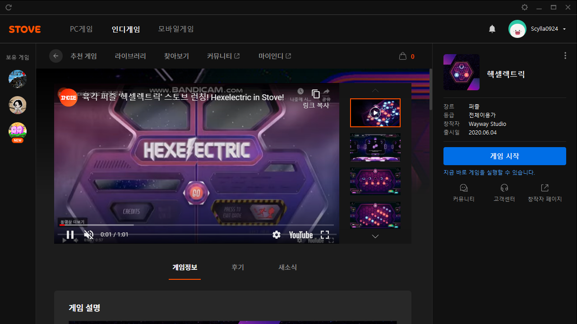The height and width of the screenshot is (324, 577).
Task: Open launcher settings gear in title bar
Action: tap(525, 7)
